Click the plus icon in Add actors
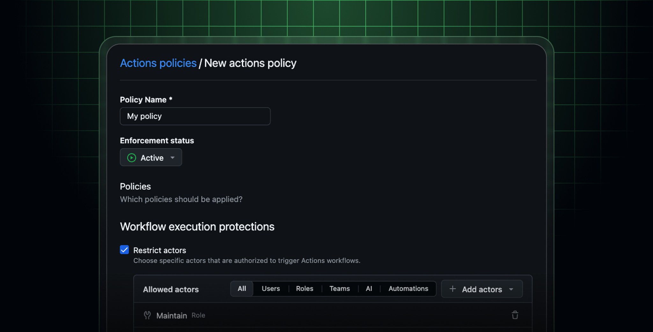 point(452,289)
